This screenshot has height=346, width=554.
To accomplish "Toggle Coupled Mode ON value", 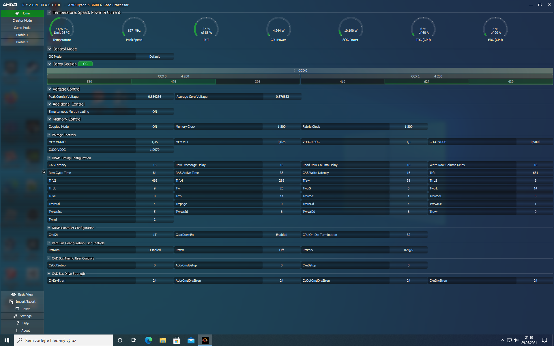I will [154, 127].
